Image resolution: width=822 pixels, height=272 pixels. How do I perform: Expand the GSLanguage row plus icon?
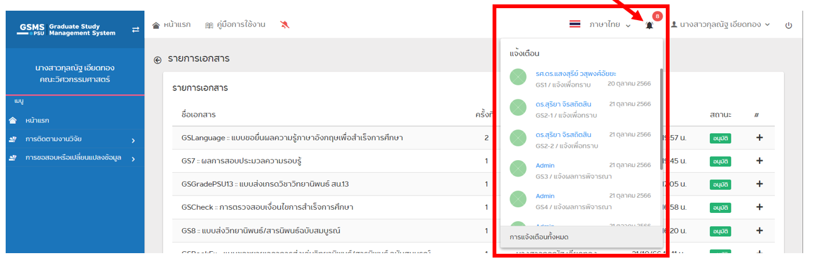(x=759, y=138)
